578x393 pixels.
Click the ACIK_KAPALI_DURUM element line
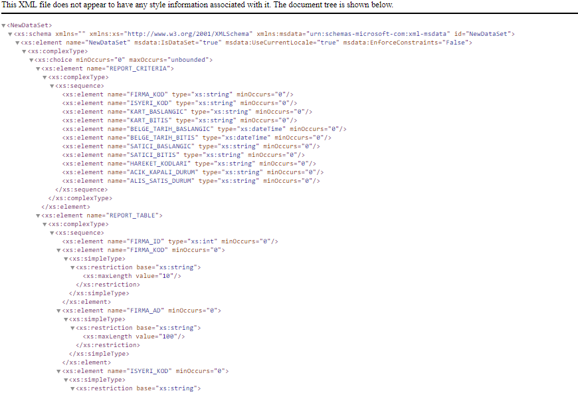(x=193, y=172)
